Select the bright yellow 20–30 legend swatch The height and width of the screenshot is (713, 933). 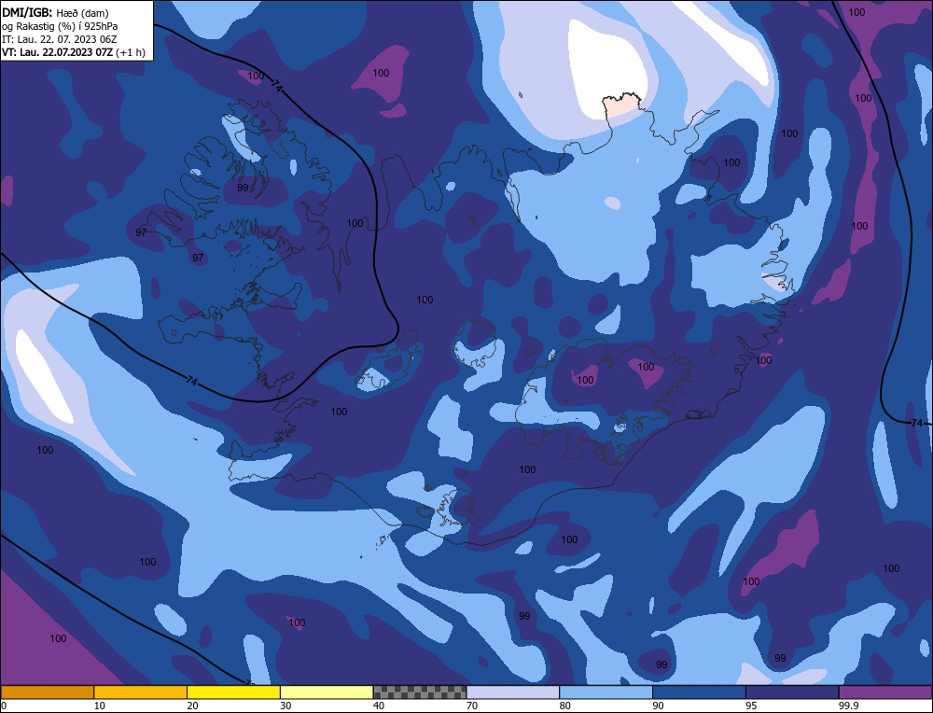[233, 692]
